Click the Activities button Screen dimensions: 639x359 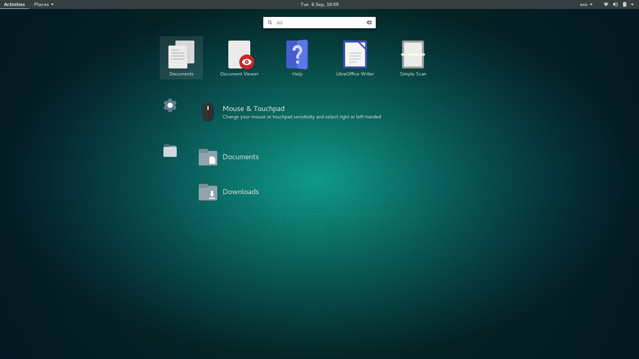14,4
